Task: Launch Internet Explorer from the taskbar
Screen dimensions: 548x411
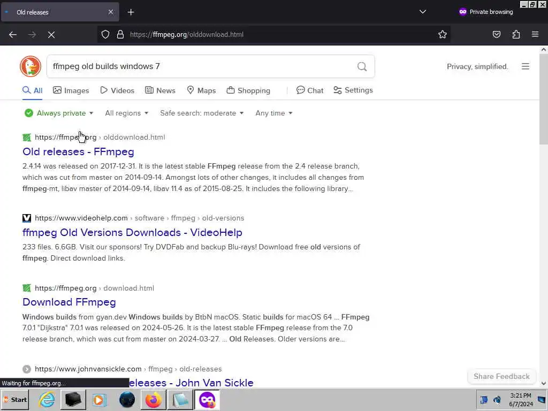Action: 47,399
